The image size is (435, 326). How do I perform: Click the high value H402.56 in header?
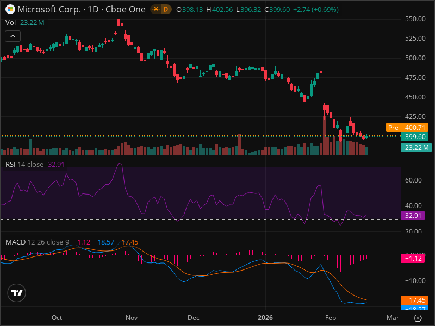pos(219,9)
